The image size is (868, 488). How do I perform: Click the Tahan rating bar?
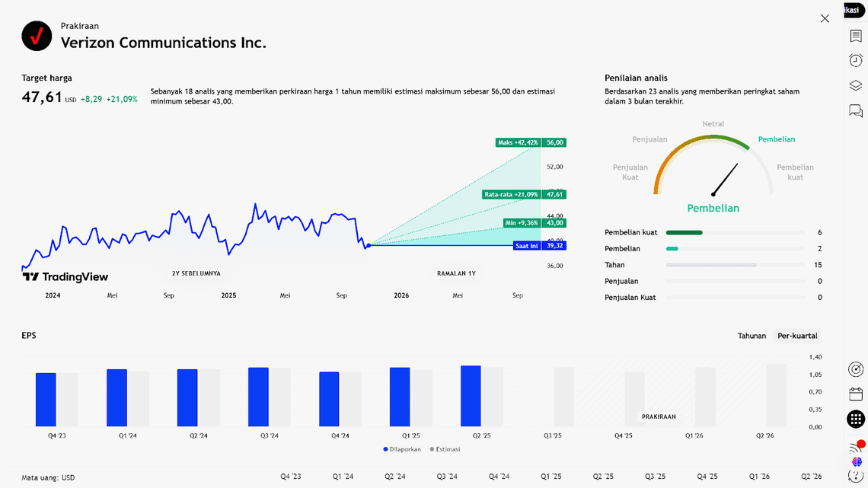pos(735,265)
